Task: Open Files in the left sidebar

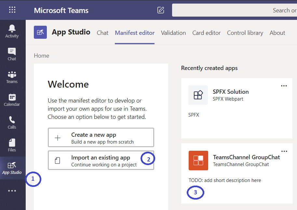Action: tap(12, 145)
